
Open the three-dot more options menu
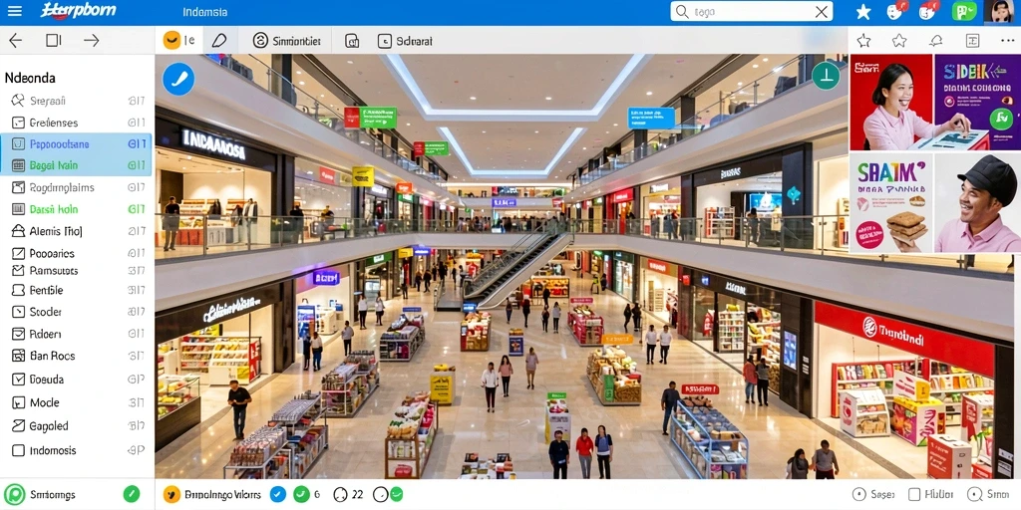pos(1007,40)
